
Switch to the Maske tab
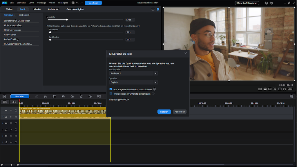coord(37,9)
